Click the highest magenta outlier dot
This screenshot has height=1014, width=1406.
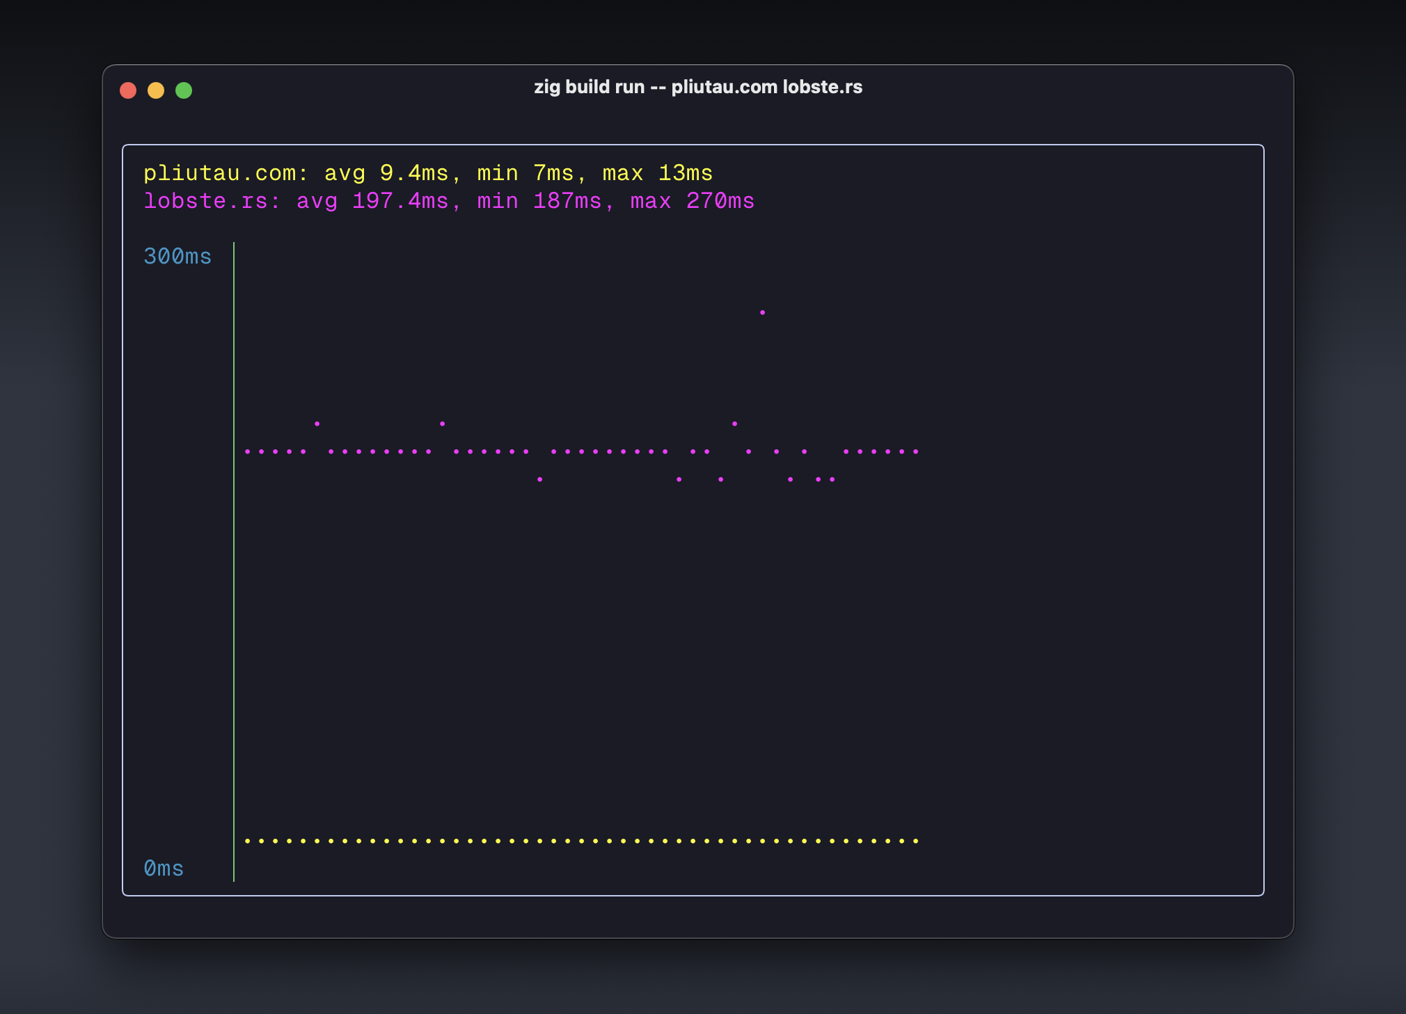763,312
